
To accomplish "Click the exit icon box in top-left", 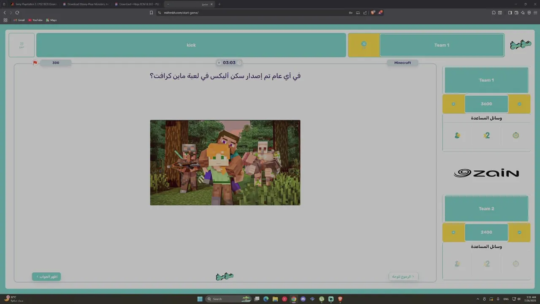I will pos(22,45).
